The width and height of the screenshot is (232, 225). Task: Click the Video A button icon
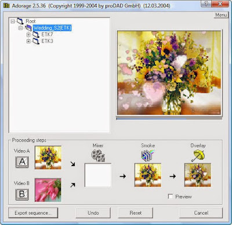(22, 162)
